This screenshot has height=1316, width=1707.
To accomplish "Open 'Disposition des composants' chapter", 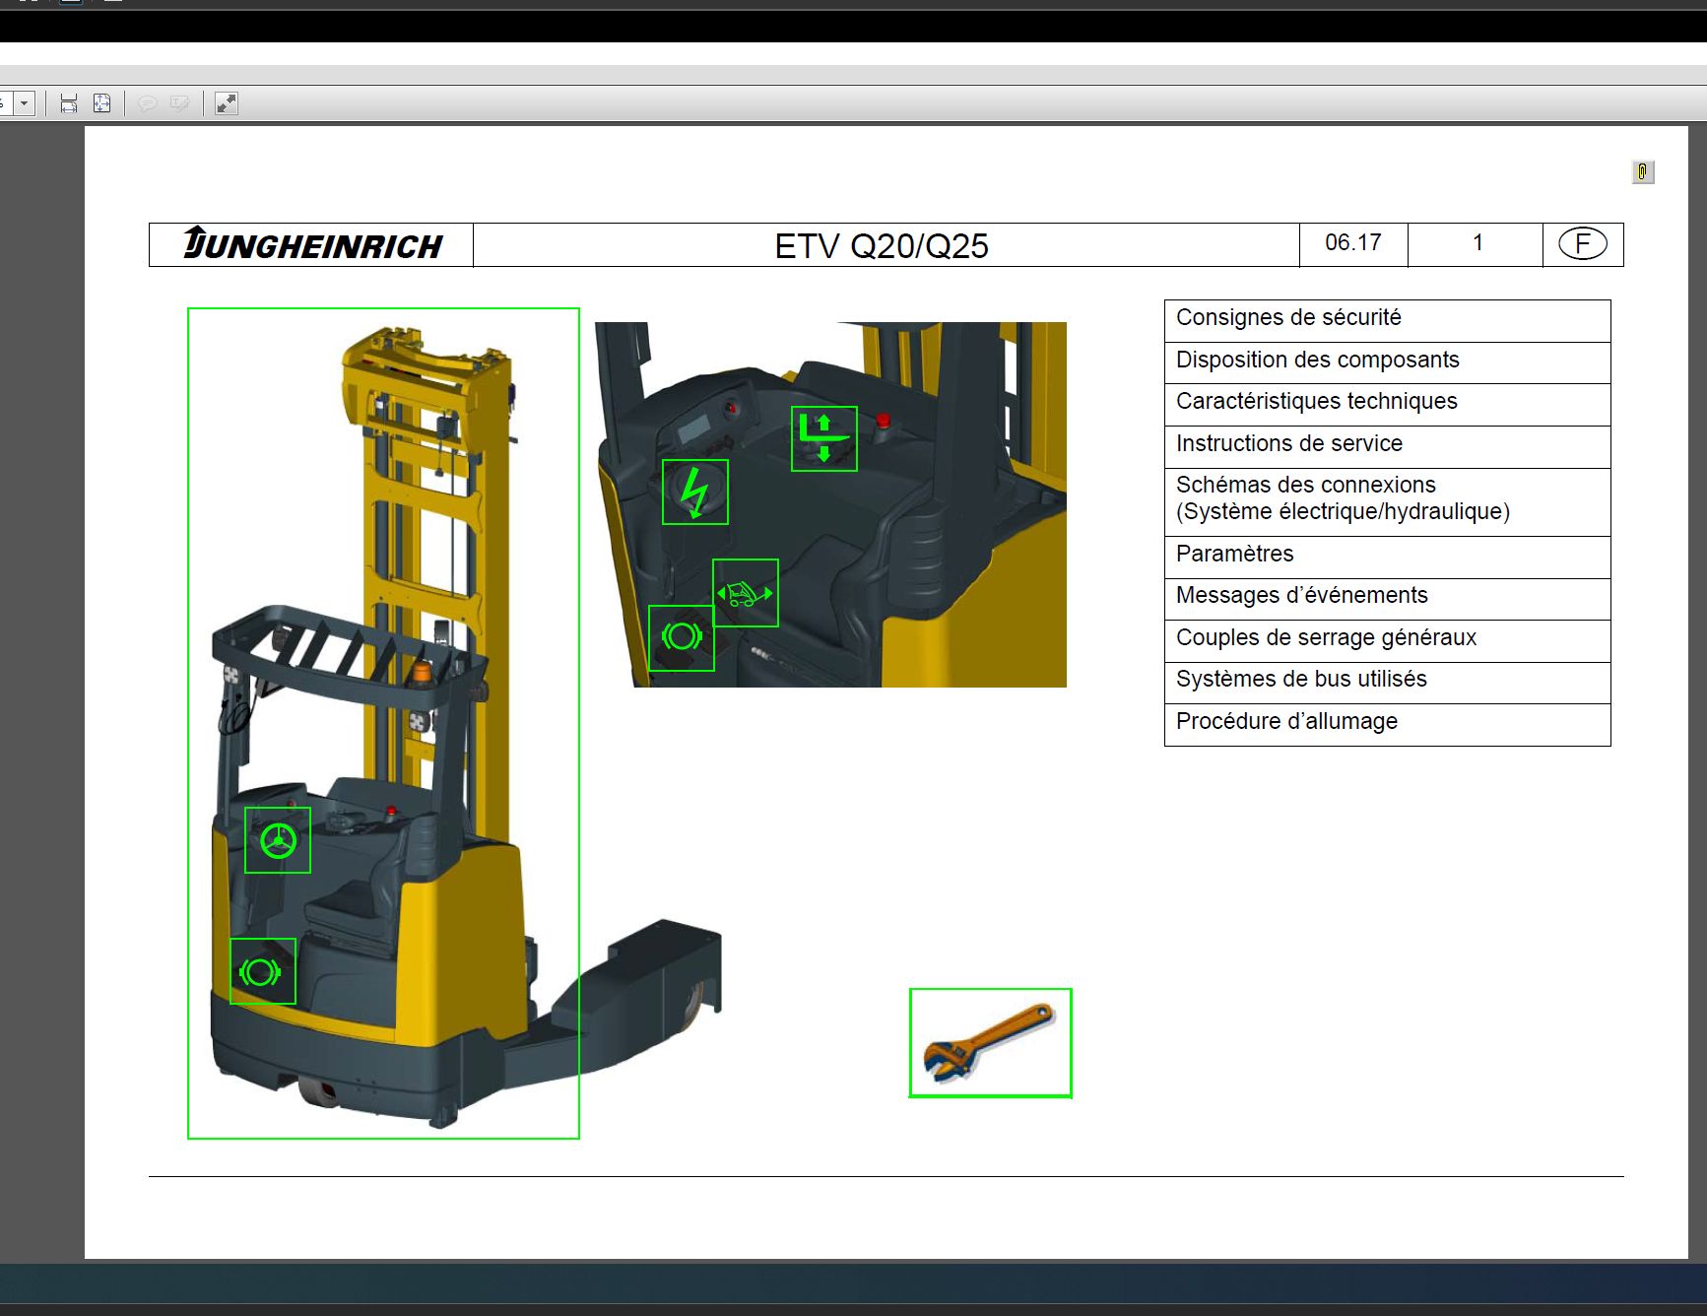I will (1387, 362).
